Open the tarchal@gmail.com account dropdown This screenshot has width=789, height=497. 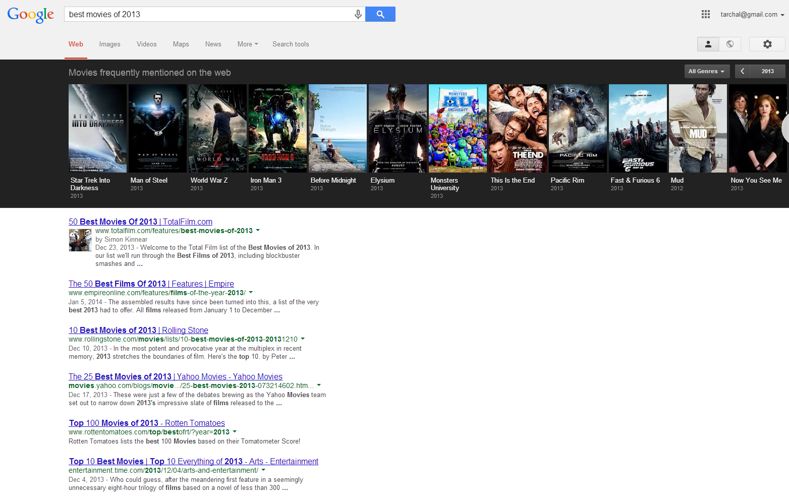pos(752,15)
